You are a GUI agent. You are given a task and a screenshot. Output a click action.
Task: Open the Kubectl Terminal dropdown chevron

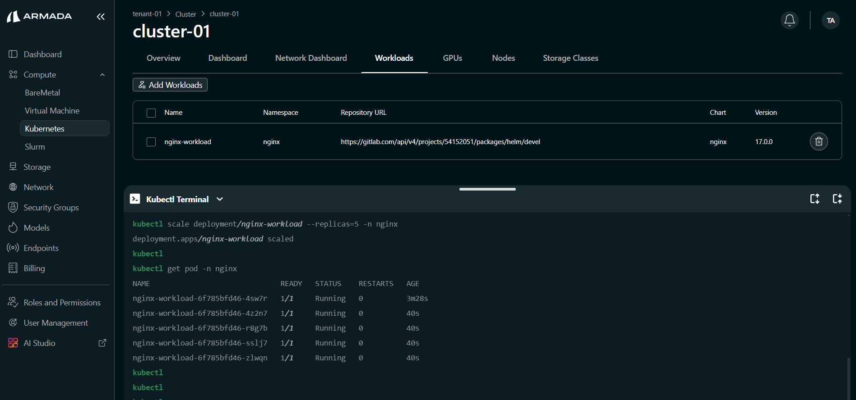(x=220, y=199)
